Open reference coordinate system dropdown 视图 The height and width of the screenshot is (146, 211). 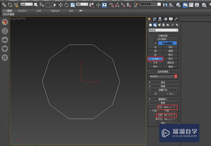coord(82,4)
